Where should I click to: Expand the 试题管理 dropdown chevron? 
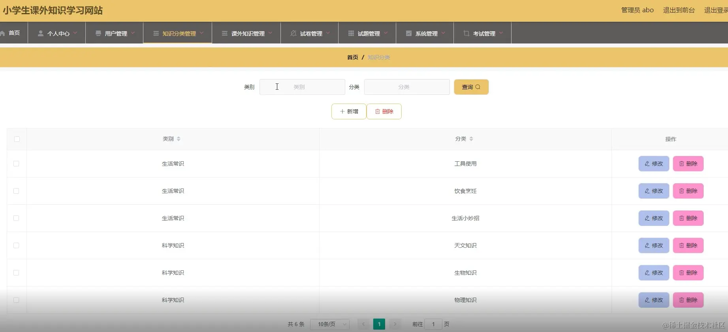click(386, 33)
